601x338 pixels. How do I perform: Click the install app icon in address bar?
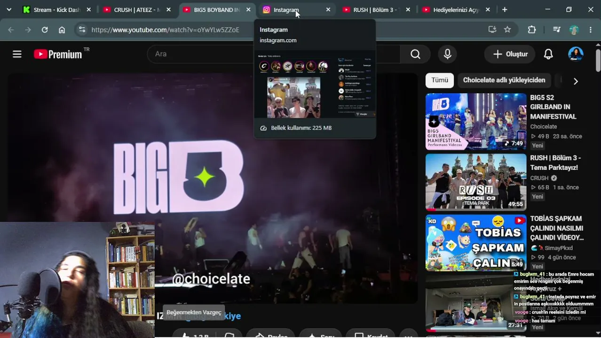coord(492,30)
